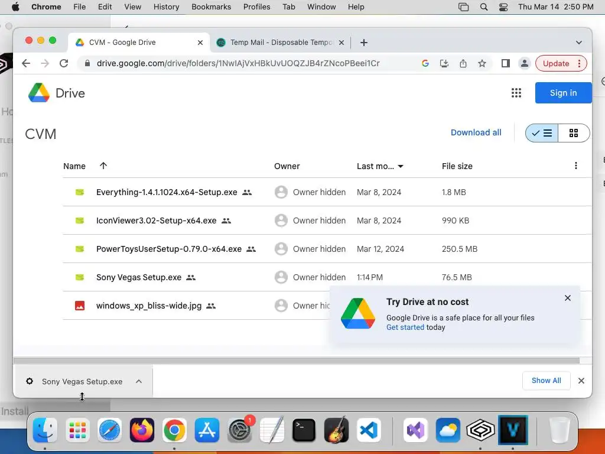The image size is (605, 454).
Task: Close the downloads bar
Action: click(581, 381)
